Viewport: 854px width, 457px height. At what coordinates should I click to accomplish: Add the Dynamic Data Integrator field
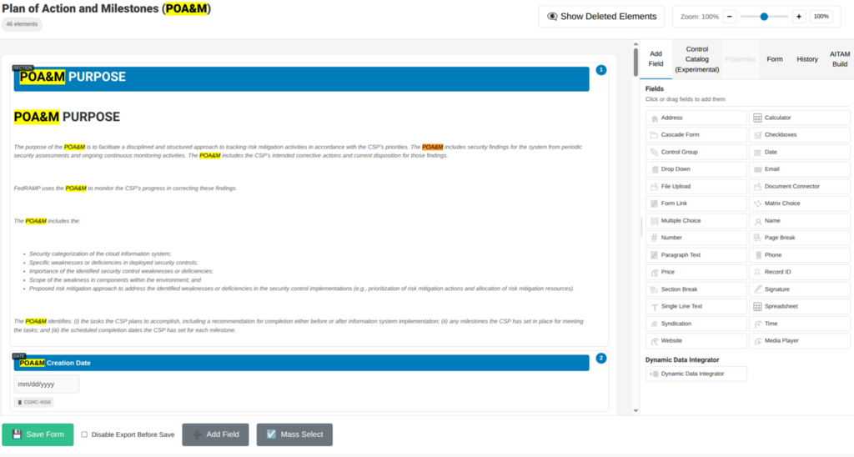696,374
